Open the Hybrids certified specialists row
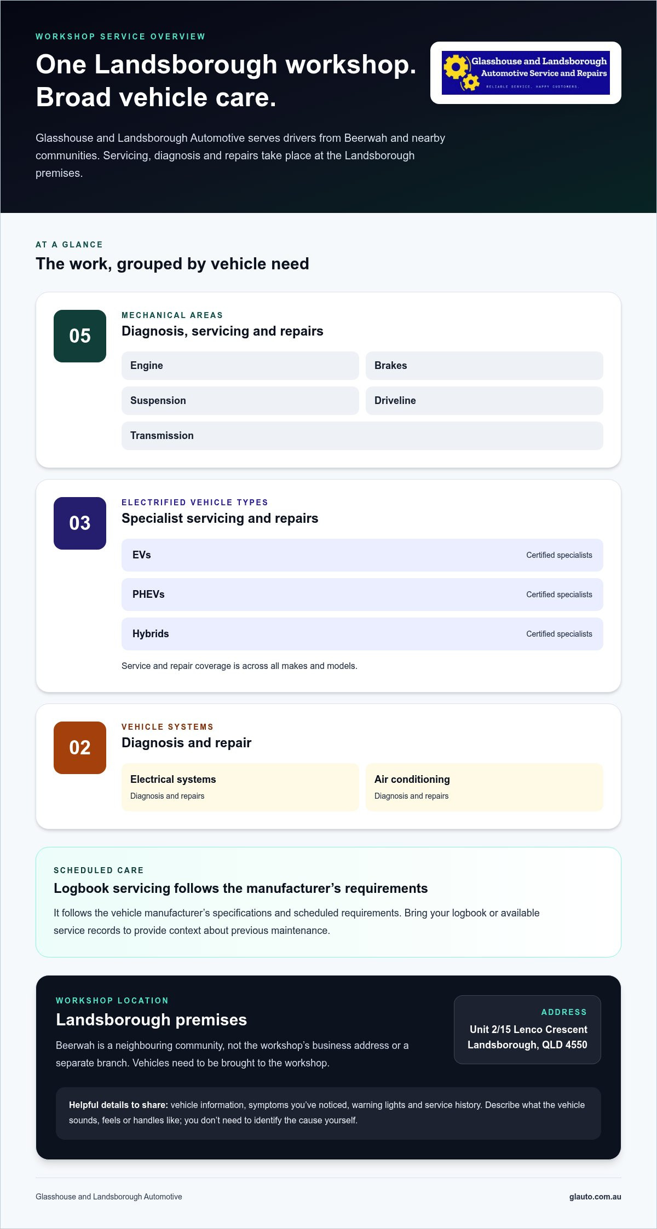 click(x=362, y=634)
